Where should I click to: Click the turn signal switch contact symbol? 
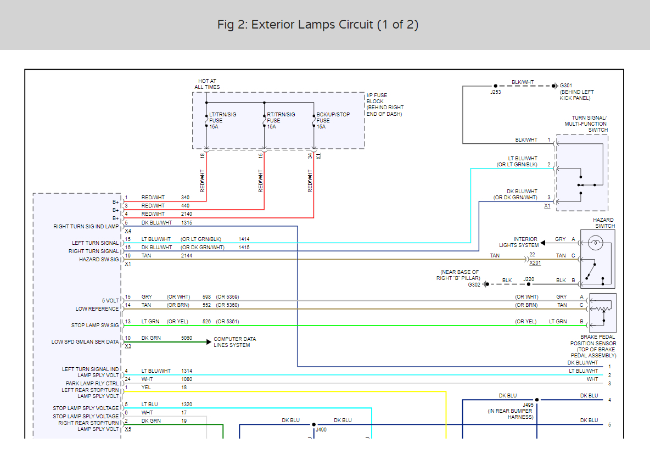(x=586, y=185)
